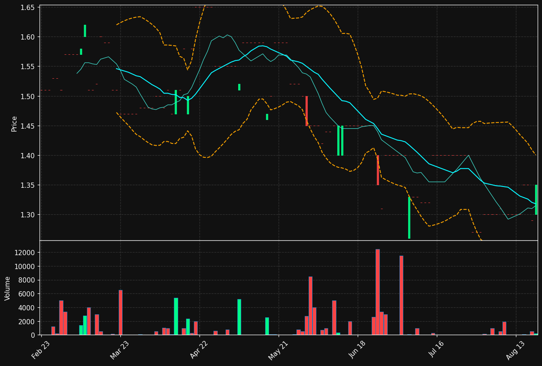Click the Aug 13 date label
The height and width of the screenshot is (366, 542).
pyautogui.click(x=515, y=350)
